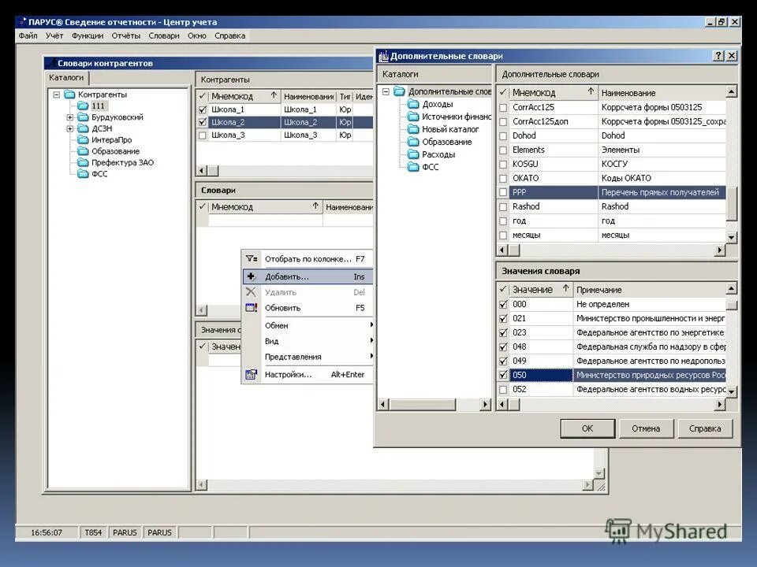This screenshot has height=567, width=757.
Task: Click the Справка button in the dialog
Action: (x=705, y=428)
